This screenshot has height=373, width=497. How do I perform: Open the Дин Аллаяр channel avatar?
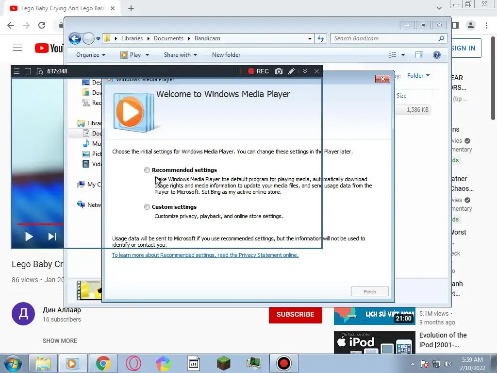(x=23, y=314)
